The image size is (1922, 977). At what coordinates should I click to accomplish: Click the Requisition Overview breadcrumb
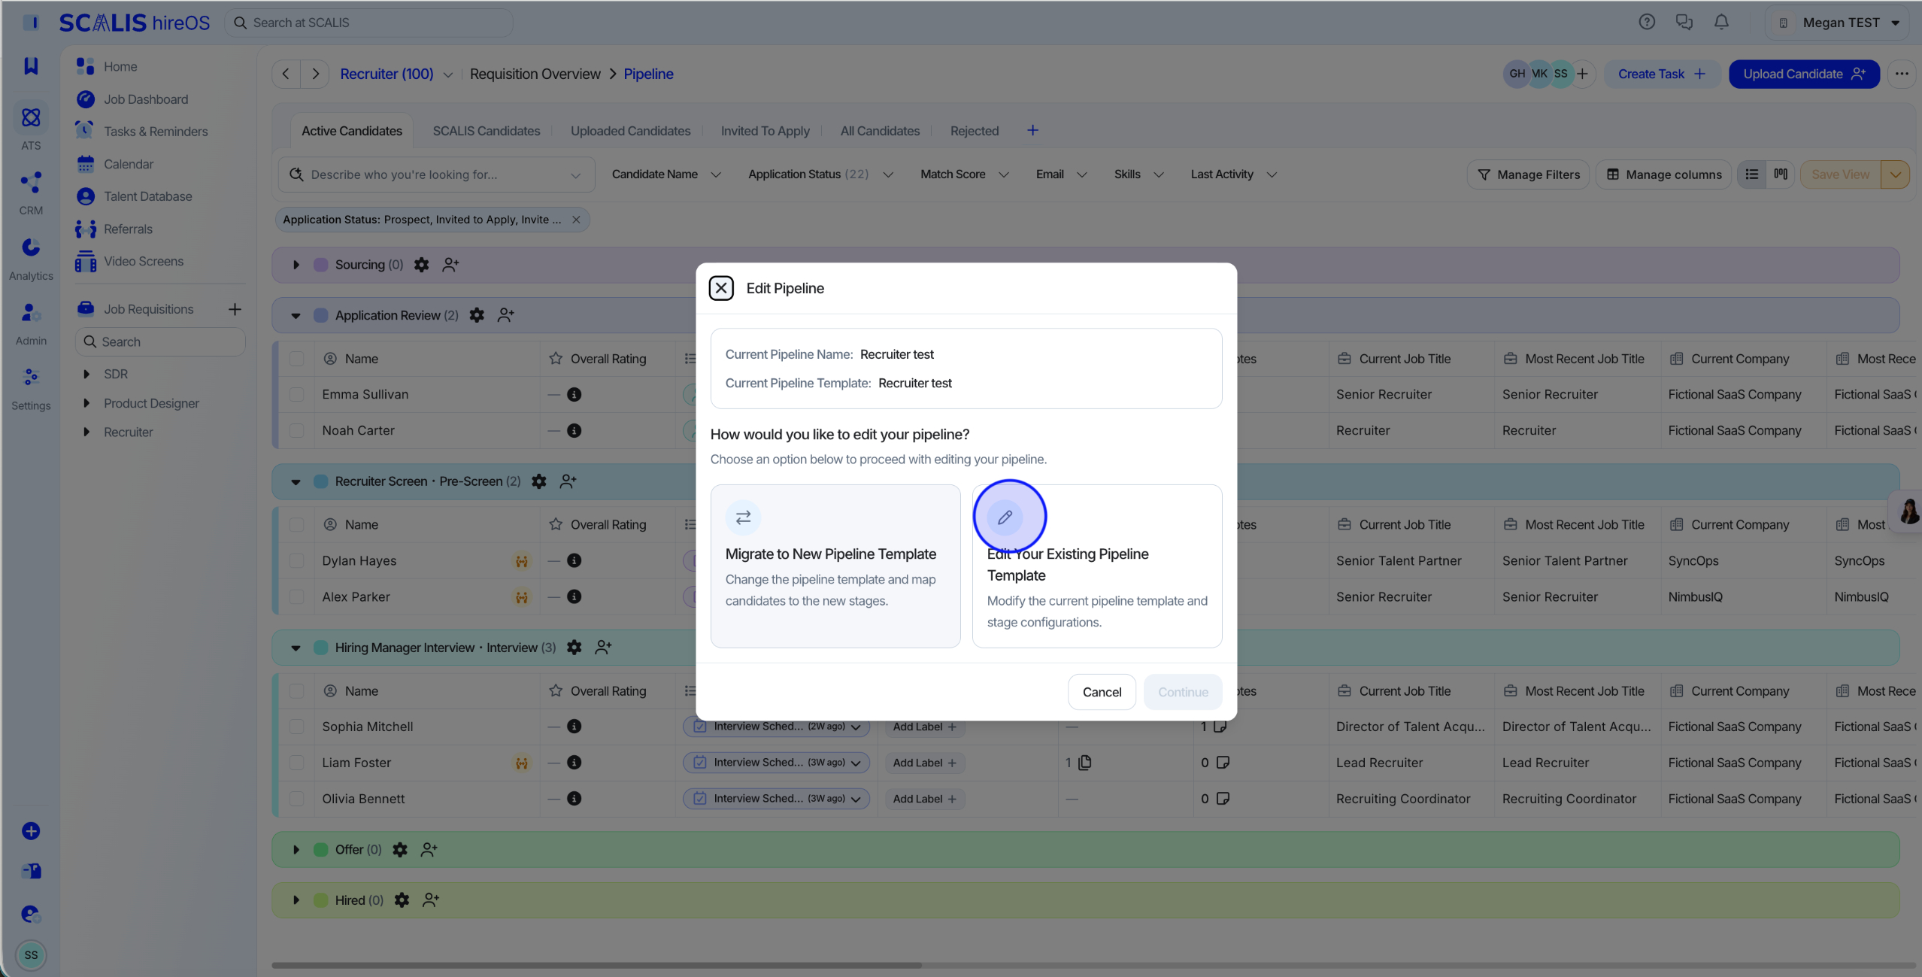535,74
